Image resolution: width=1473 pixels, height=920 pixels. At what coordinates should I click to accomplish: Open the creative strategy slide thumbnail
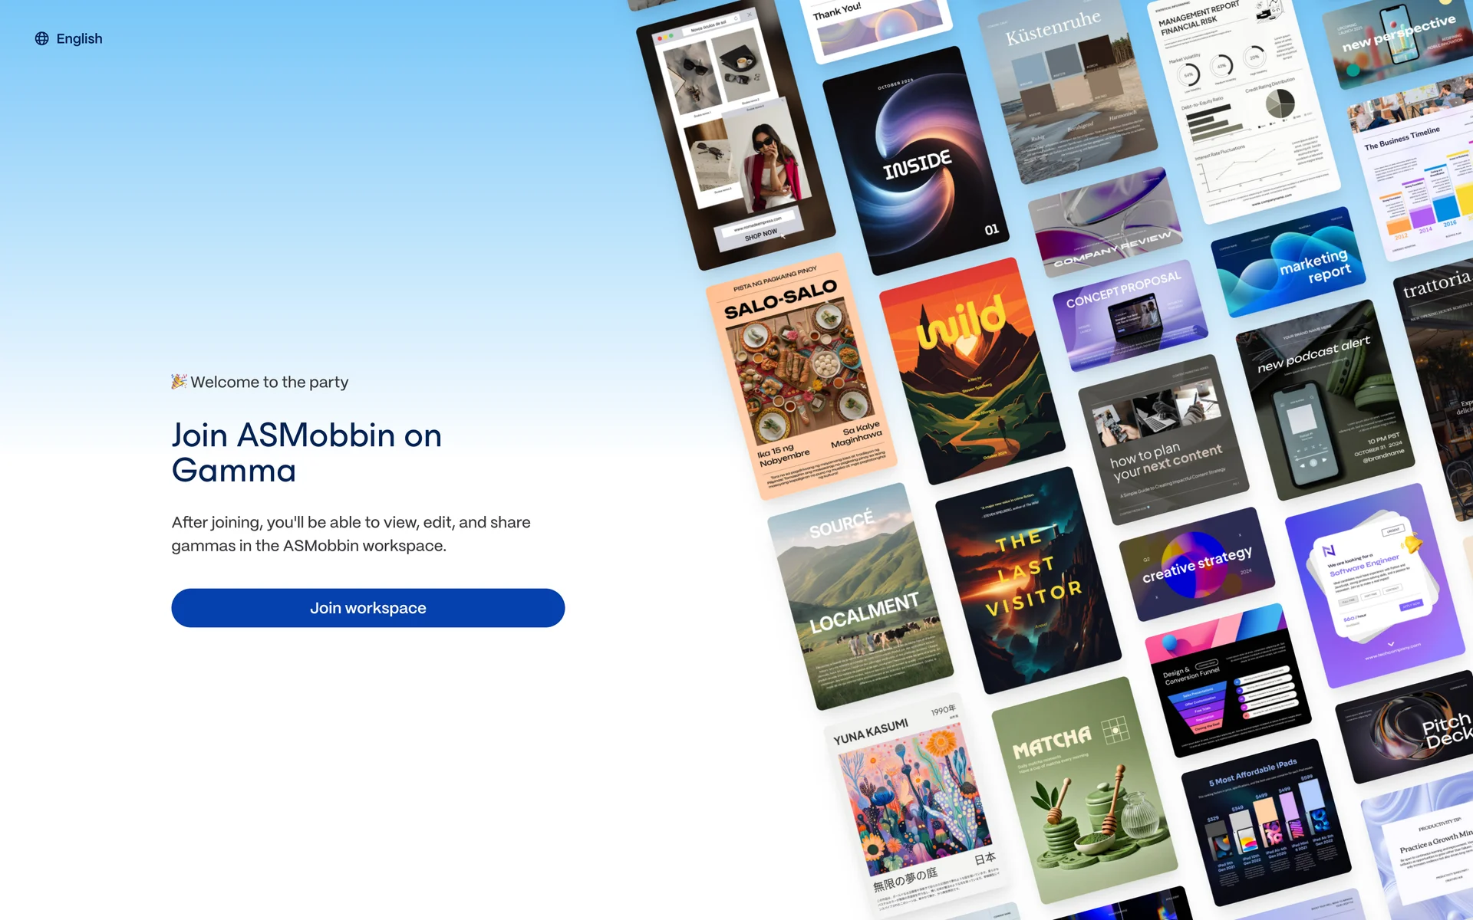(x=1197, y=563)
